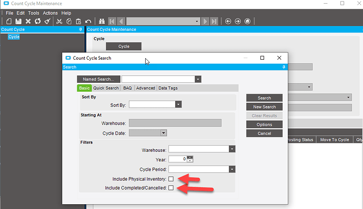Click the Refresh arrows icon

37,21
